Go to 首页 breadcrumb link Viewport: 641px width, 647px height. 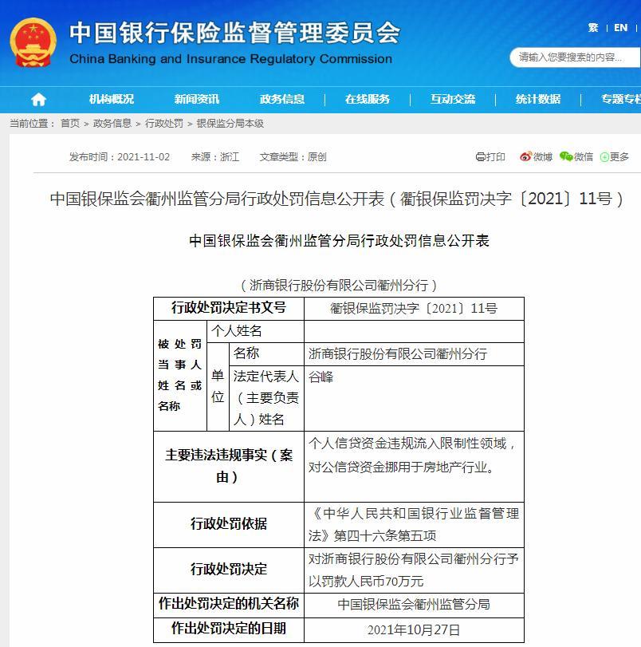pos(69,124)
